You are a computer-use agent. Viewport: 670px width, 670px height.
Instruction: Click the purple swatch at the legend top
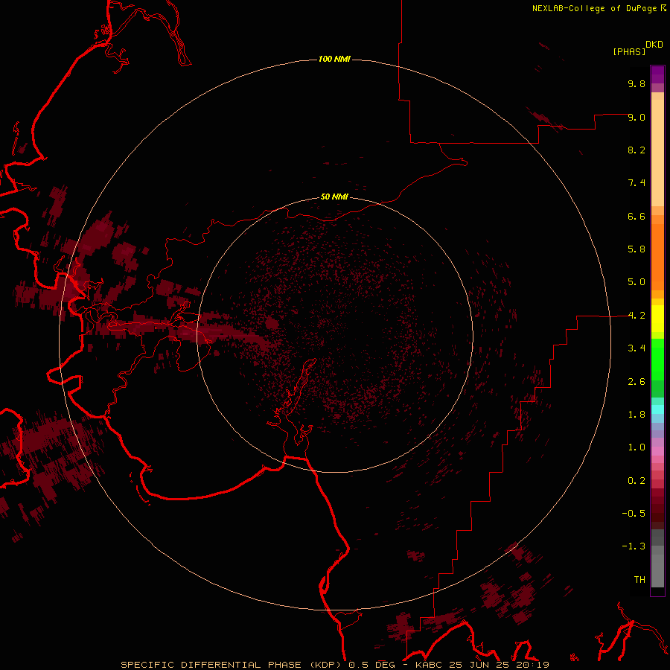point(657,74)
